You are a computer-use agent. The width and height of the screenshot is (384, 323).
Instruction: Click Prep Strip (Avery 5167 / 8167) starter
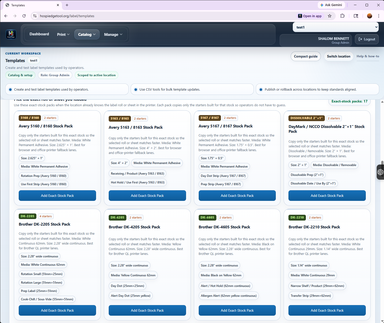click(221, 184)
